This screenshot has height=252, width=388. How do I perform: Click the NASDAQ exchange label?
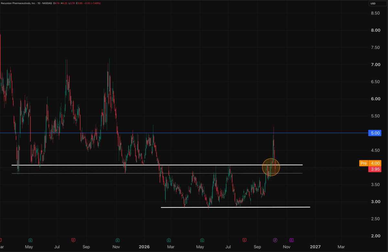click(x=47, y=3)
